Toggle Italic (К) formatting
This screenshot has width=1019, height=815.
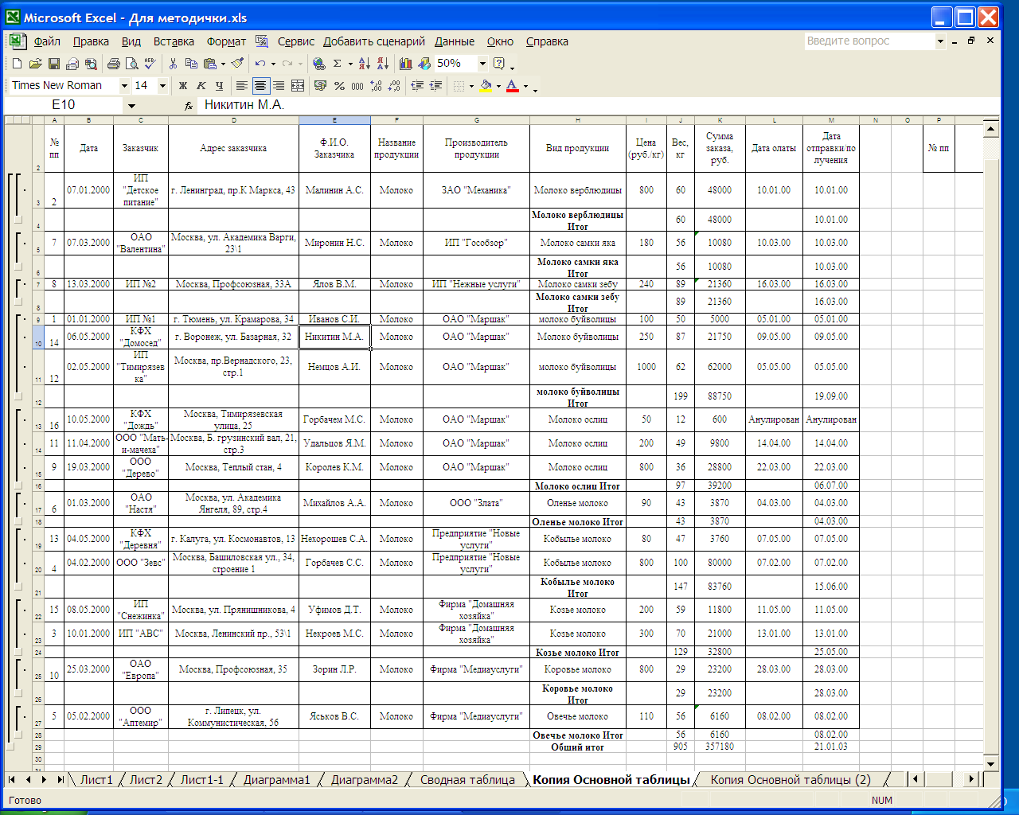[201, 85]
